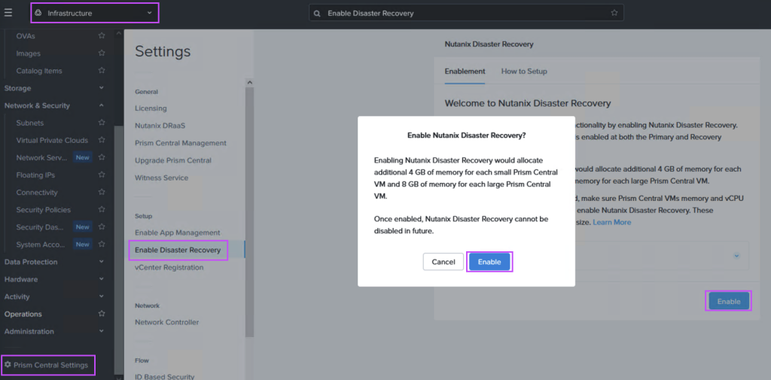Open the hamburger main menu
Image resolution: width=771 pixels, height=380 pixels.
point(8,13)
